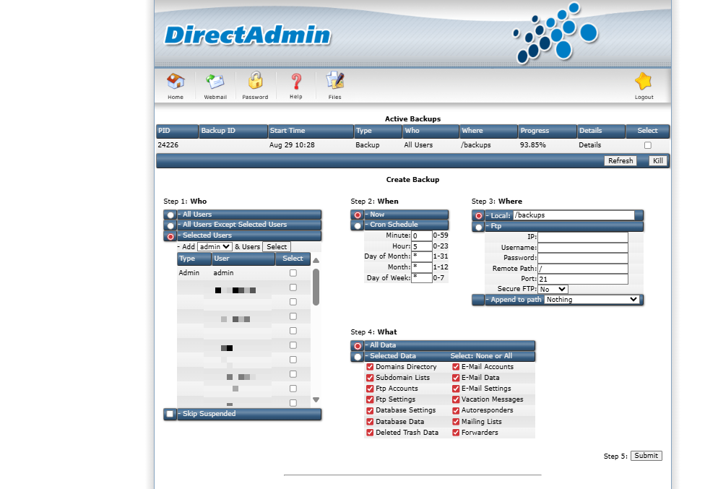Click the Port input field

tap(582, 280)
